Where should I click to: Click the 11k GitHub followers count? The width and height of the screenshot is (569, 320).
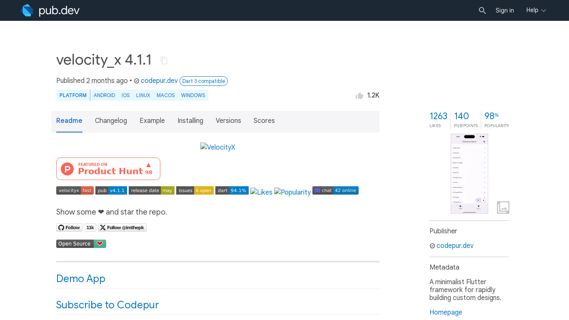pos(90,227)
